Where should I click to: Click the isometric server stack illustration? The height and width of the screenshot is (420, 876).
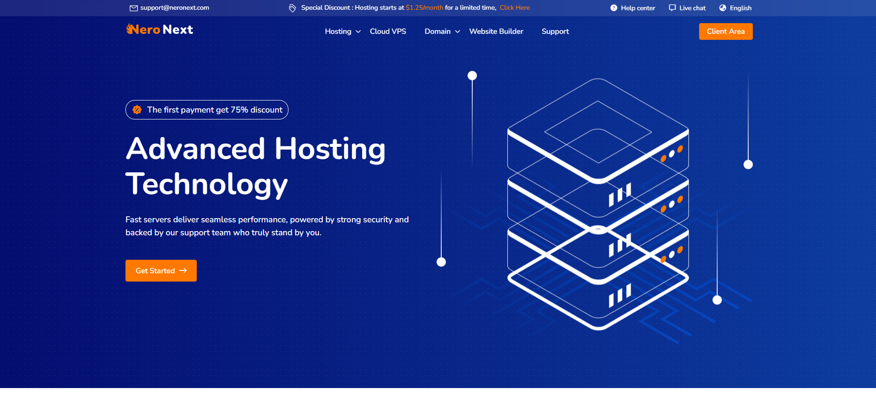(598, 204)
